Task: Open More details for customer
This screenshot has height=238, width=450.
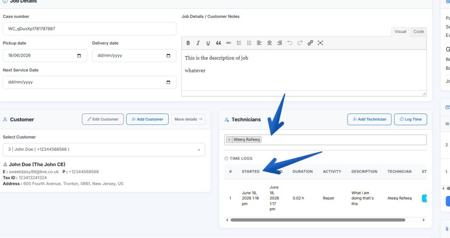Action: click(x=188, y=119)
